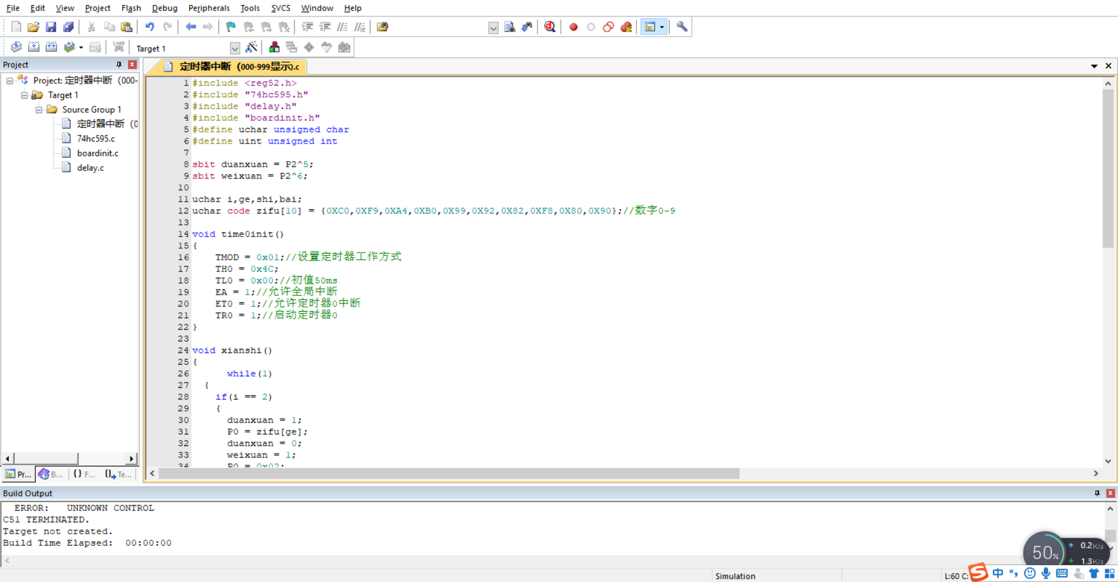The width and height of the screenshot is (1118, 582).
Task: Toggle Sogou punctuation mode
Action: (x=1014, y=573)
